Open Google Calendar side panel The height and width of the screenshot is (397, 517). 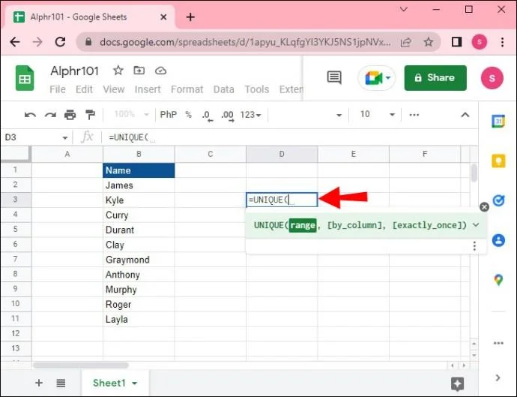[498, 122]
